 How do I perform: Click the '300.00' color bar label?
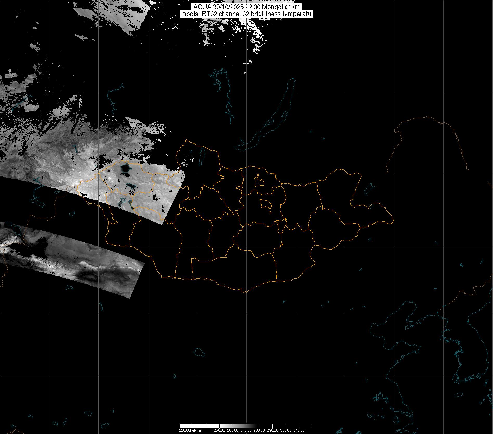286,430
